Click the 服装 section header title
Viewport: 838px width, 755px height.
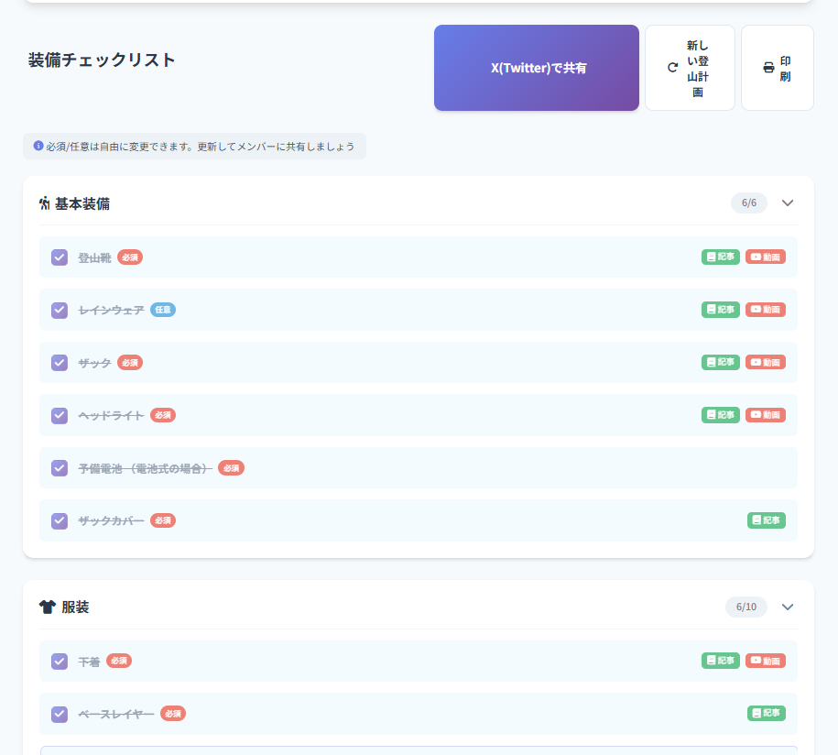point(75,607)
